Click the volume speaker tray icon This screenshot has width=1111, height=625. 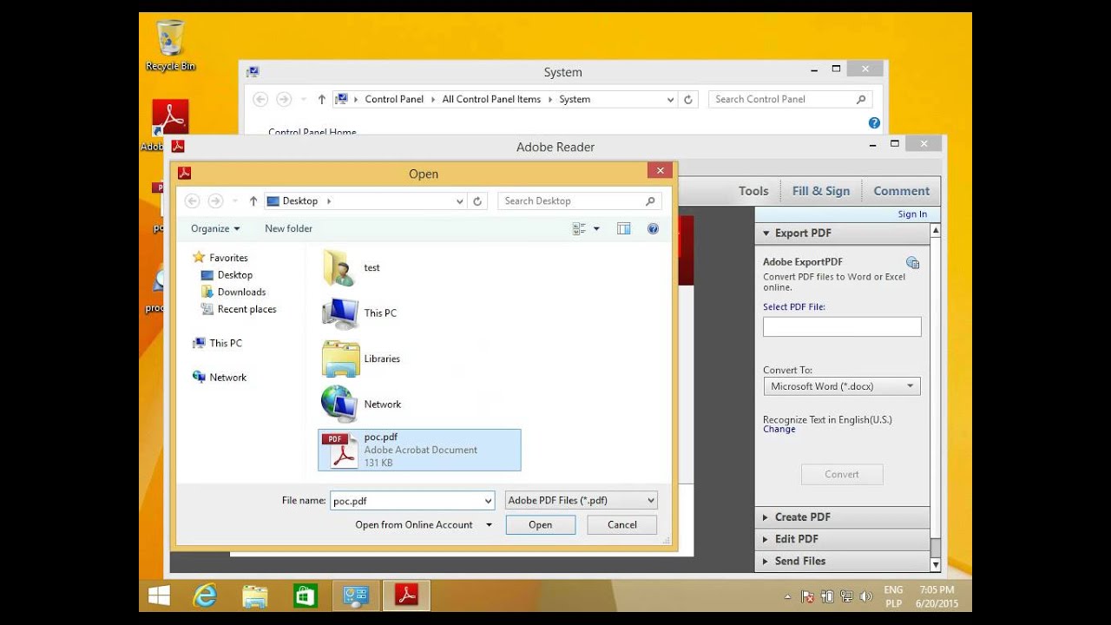(865, 596)
